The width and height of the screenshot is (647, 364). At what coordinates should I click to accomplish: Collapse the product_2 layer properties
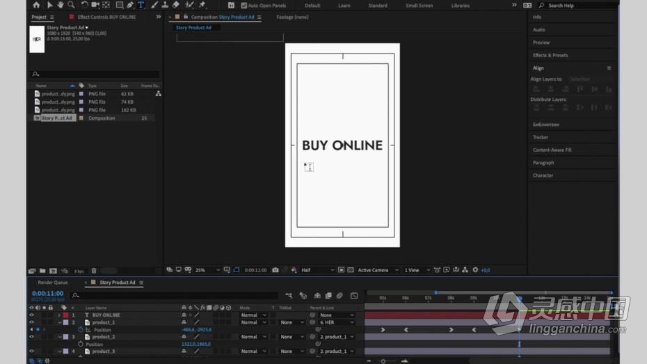59,337
